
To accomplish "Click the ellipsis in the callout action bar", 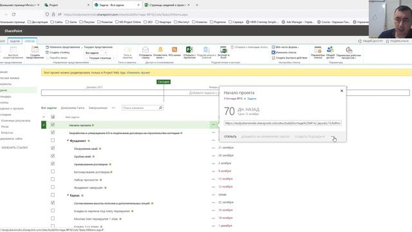I will (x=332, y=137).
